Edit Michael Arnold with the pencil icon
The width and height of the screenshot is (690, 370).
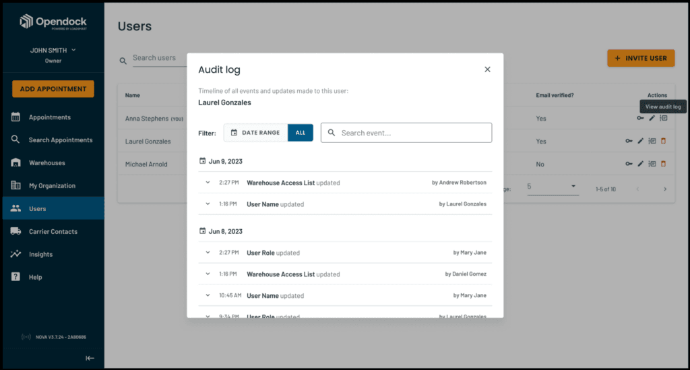click(x=640, y=164)
